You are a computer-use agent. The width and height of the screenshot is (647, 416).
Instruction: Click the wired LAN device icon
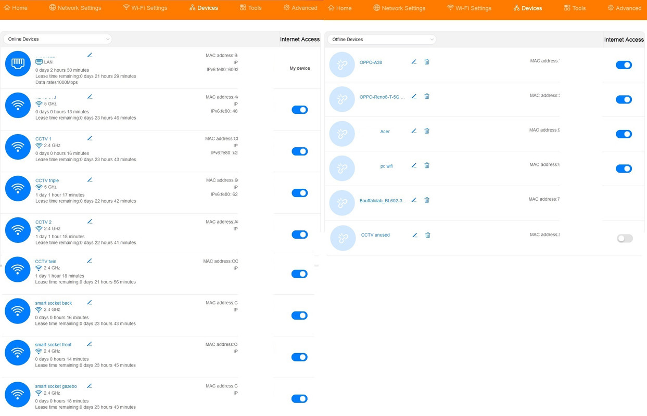point(18,63)
